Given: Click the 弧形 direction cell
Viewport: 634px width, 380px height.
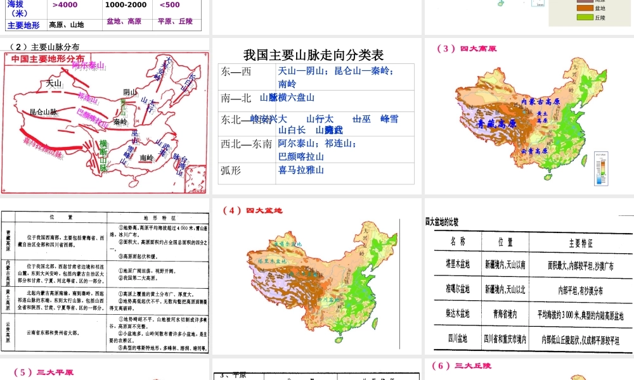Looking at the screenshot, I should [x=231, y=170].
